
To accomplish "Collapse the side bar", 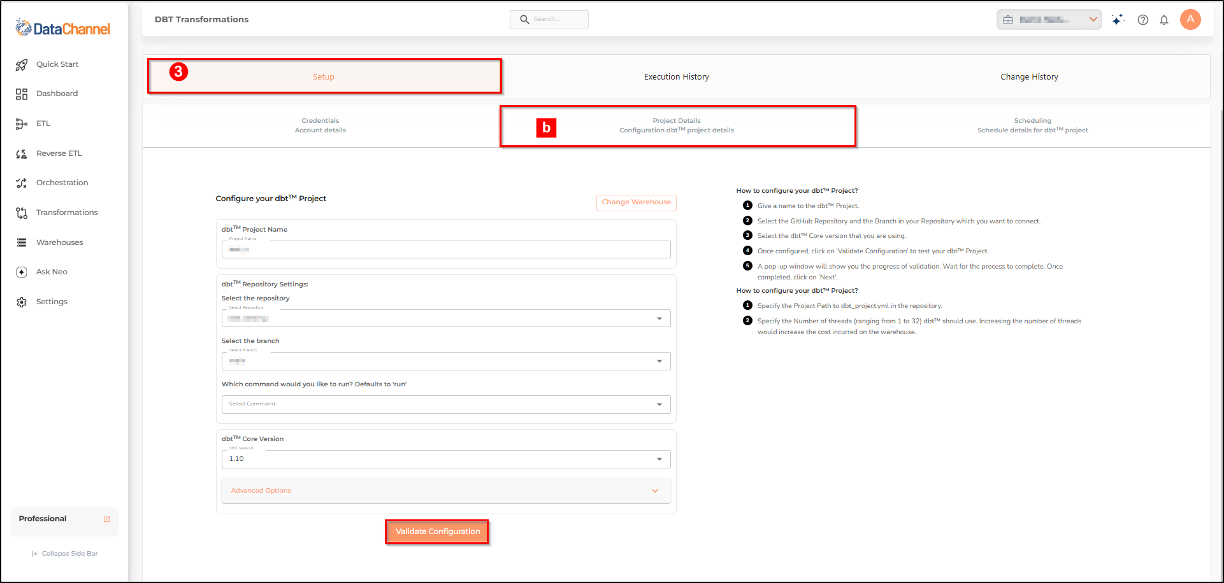I will pyautogui.click(x=64, y=554).
